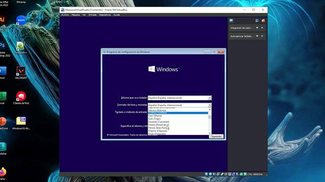This screenshot has height=182, width=325.
Task: Click the display status bar icon
Action: [x=230, y=174]
